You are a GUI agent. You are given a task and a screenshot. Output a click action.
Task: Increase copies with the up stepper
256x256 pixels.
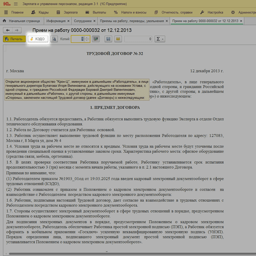[87, 38]
